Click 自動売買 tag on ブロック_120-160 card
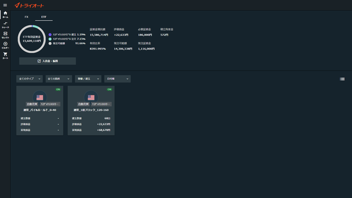 83,104
